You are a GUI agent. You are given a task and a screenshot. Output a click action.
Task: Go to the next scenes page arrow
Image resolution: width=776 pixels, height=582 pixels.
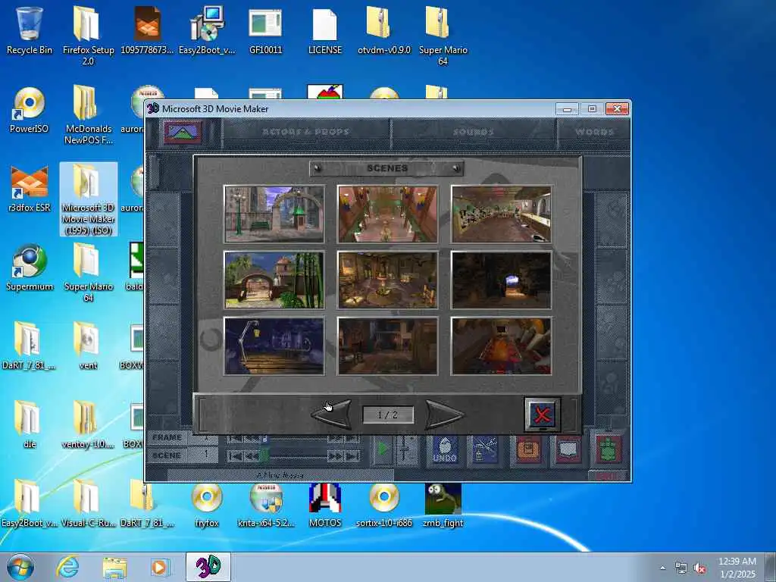pos(444,415)
